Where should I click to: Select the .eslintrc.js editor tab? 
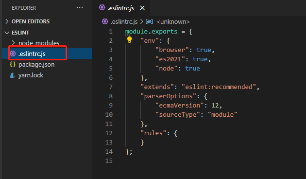point(121,8)
